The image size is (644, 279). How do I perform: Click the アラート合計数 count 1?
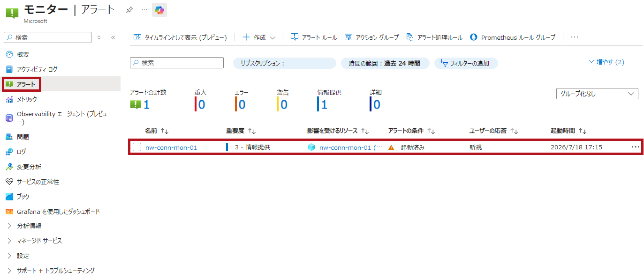point(146,104)
